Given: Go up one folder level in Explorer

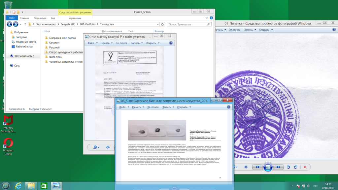Looking at the screenshot, I should coord(25,24).
